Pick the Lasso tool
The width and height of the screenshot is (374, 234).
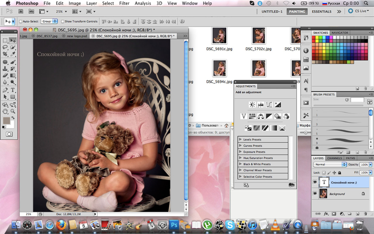pyautogui.click(x=5, y=47)
